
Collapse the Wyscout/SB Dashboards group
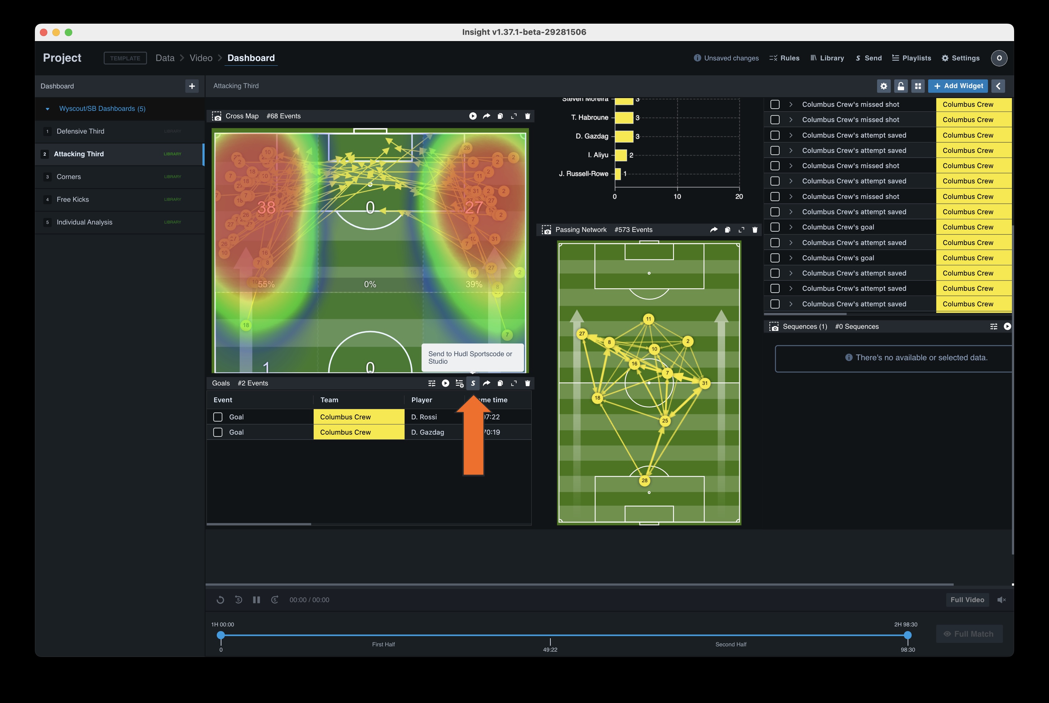pos(48,109)
